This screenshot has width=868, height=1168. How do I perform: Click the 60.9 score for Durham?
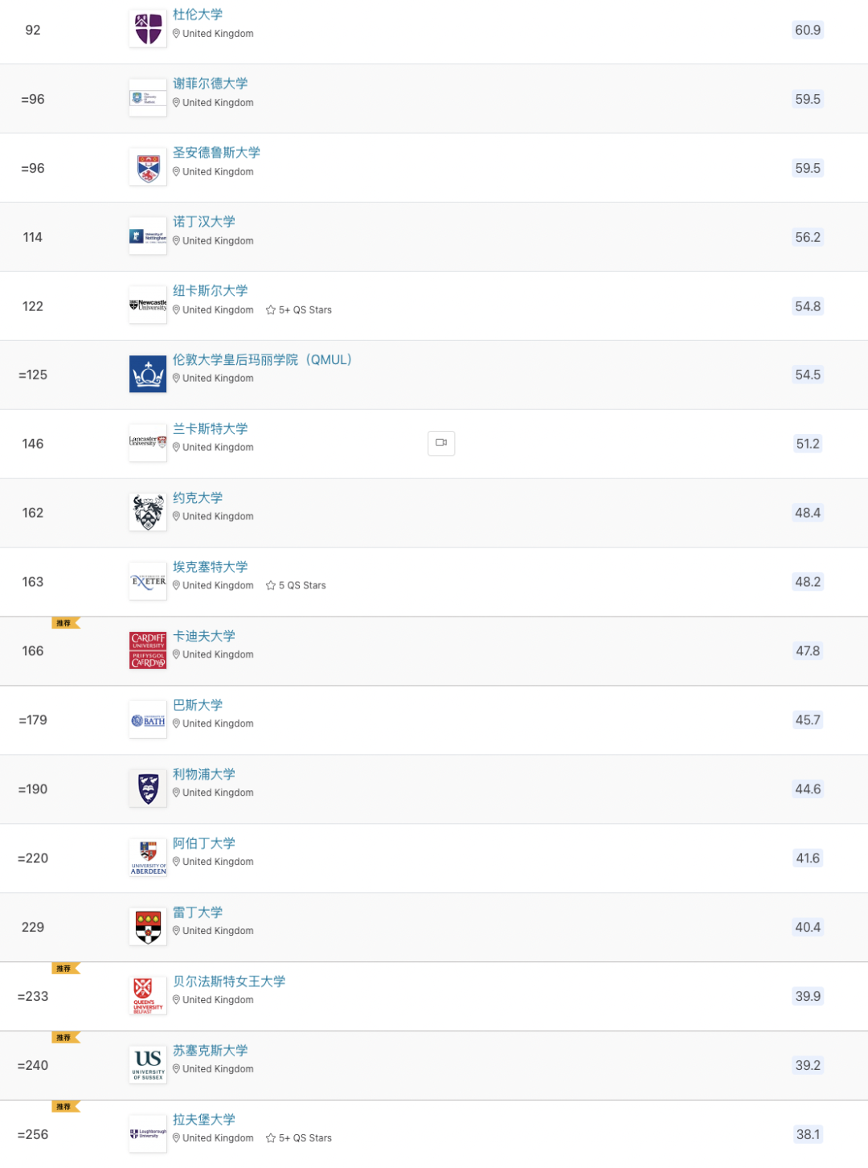pyautogui.click(x=808, y=31)
